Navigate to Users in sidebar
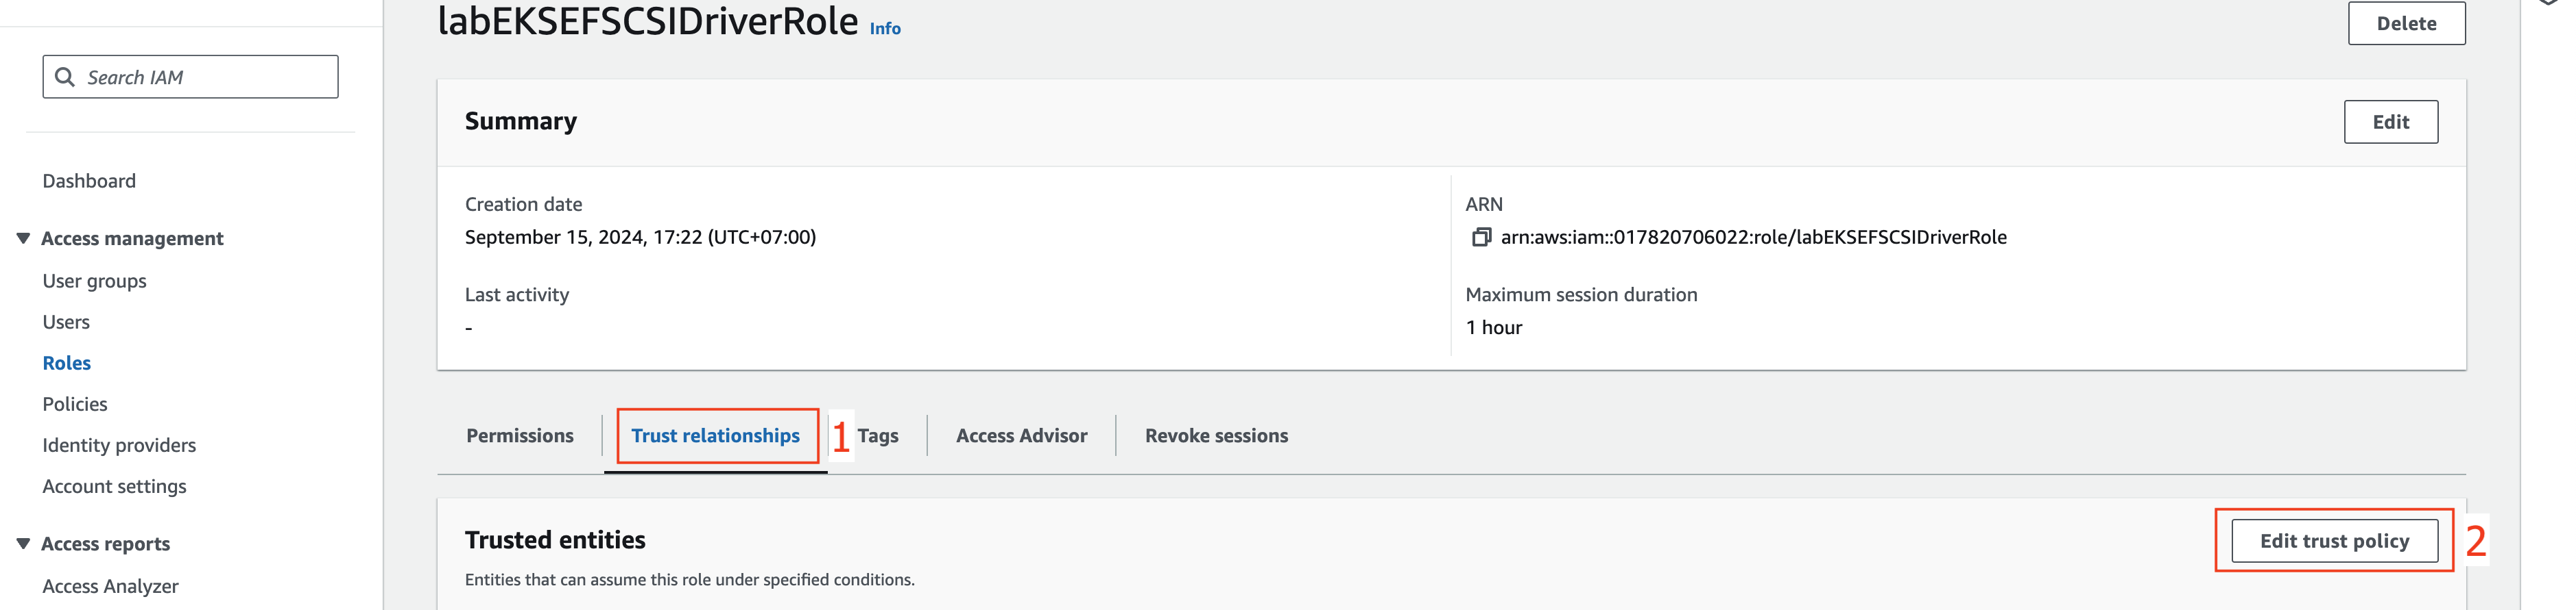 click(x=66, y=322)
